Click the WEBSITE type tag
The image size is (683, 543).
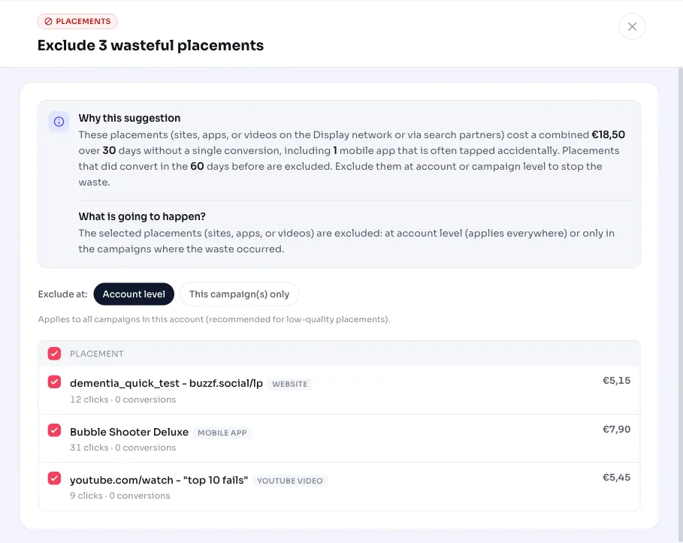(x=290, y=384)
